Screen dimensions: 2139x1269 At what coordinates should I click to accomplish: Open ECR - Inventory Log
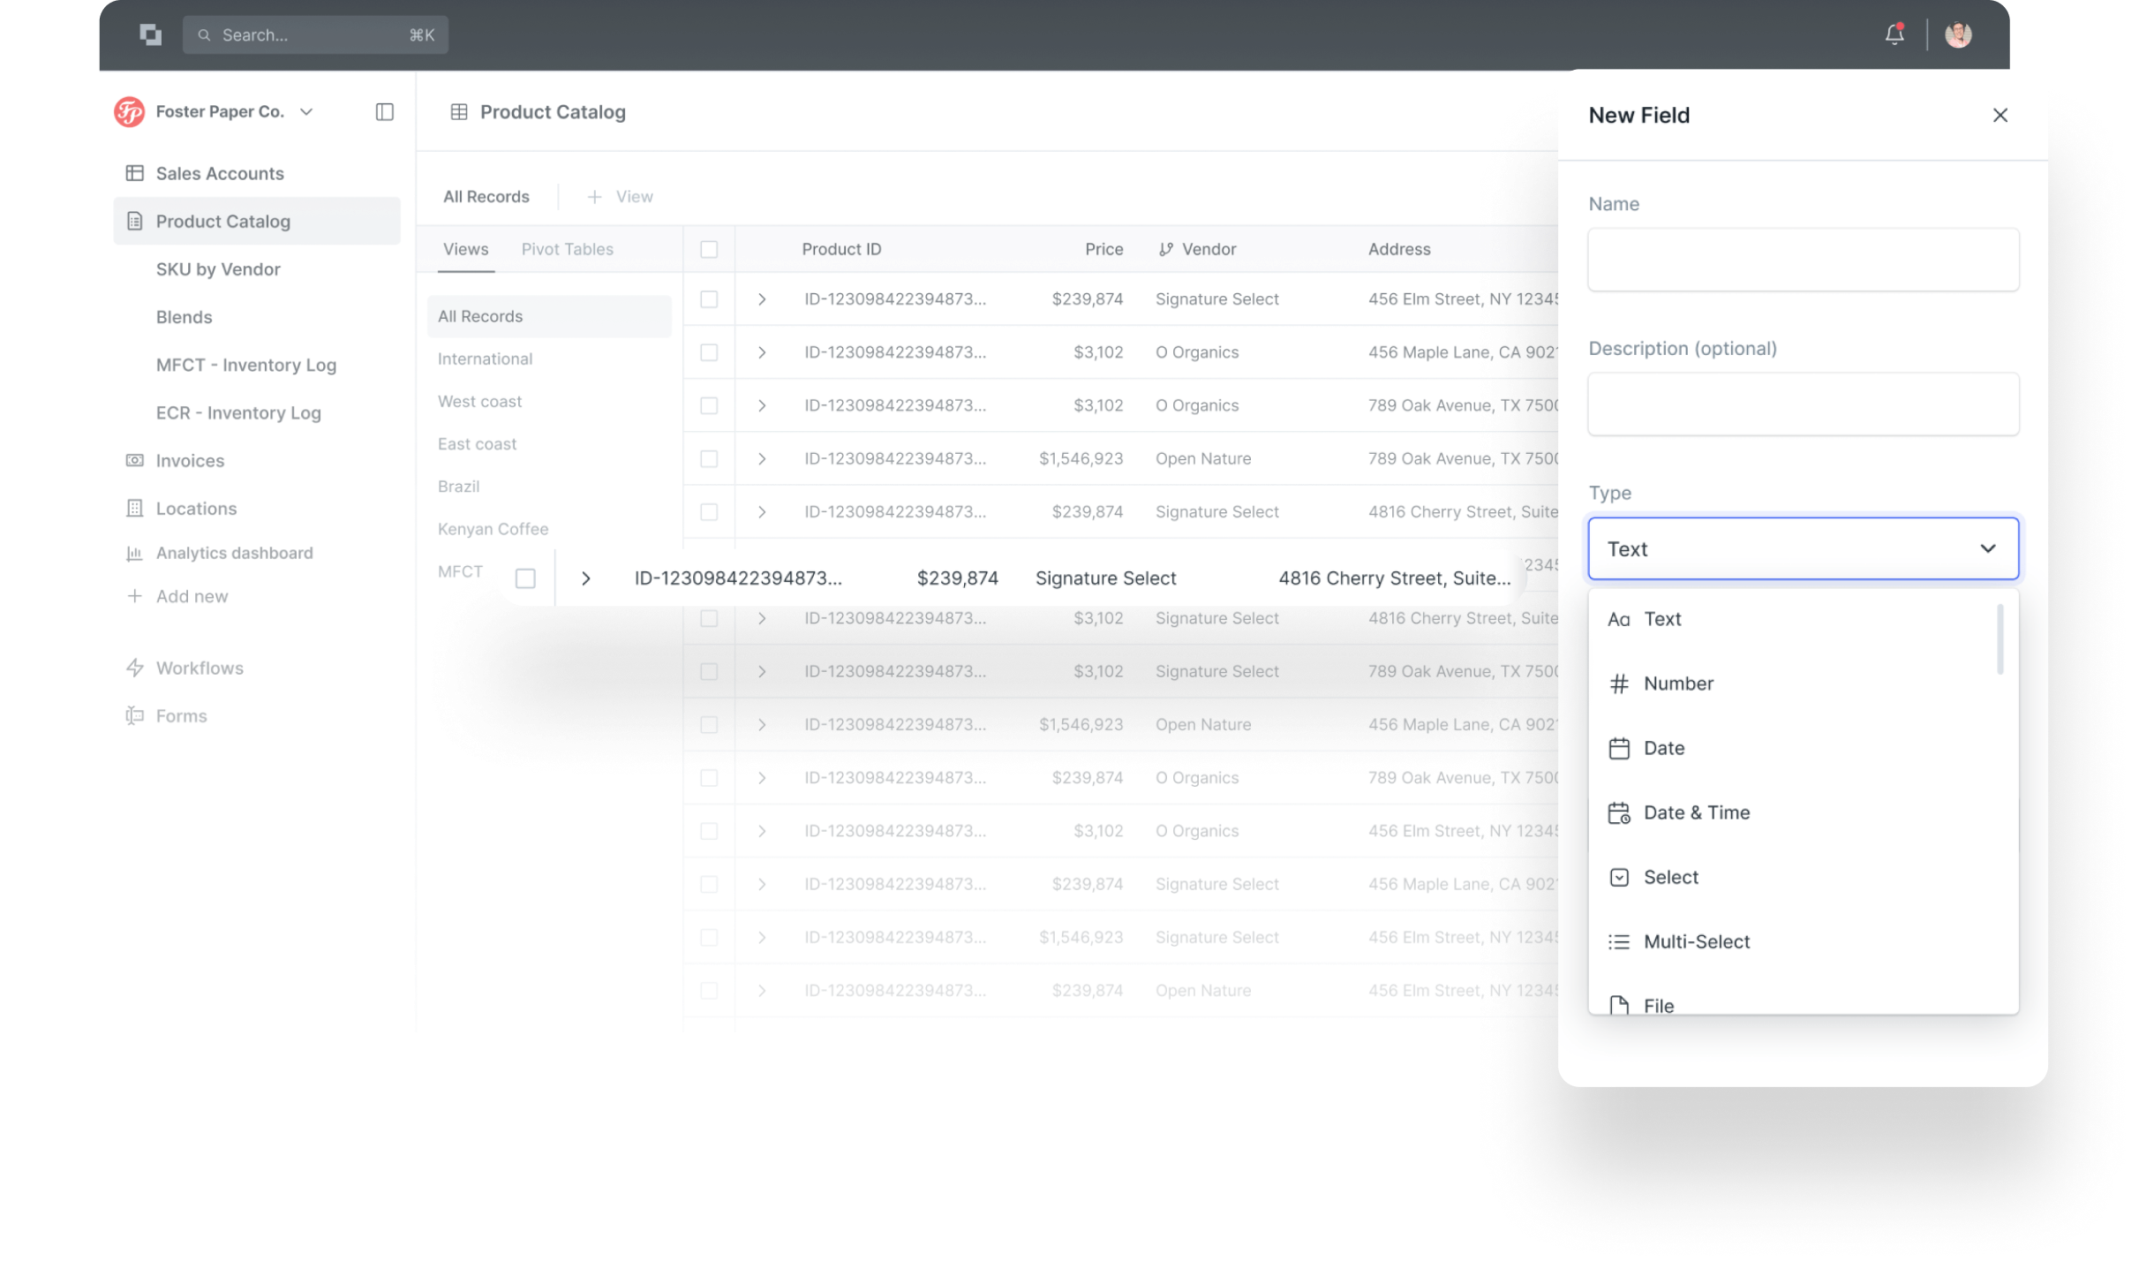pos(238,412)
